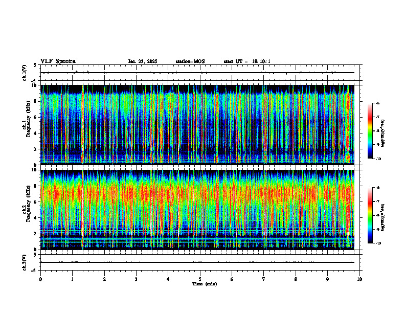Click the time axis tick label "1"
The image size is (405, 313).
[x=72, y=279]
